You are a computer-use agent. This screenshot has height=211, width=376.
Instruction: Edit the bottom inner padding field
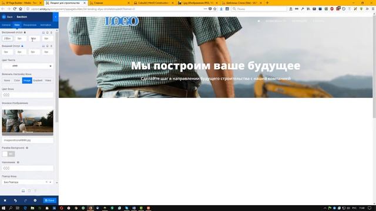[34, 38]
